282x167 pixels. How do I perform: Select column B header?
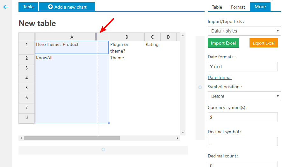pos(127,37)
